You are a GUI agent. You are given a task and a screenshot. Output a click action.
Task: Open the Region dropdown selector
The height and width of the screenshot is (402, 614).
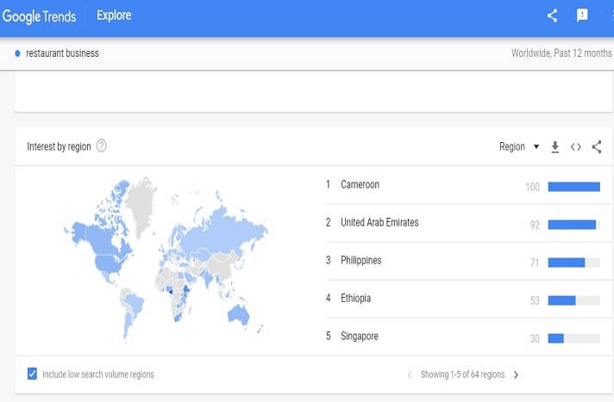(x=518, y=147)
